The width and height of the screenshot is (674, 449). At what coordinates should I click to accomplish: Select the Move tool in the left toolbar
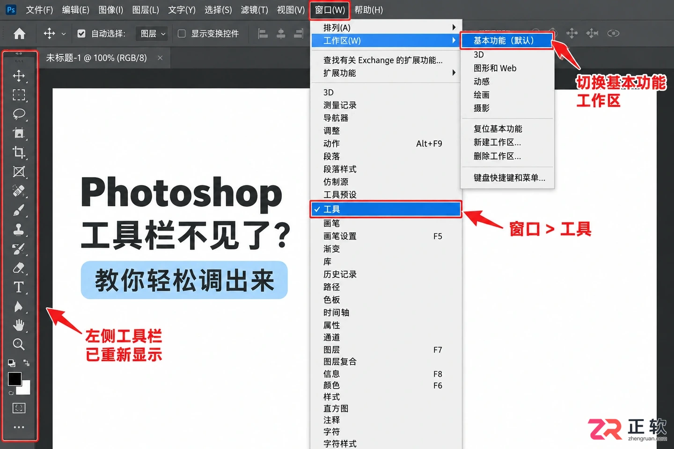(x=19, y=76)
